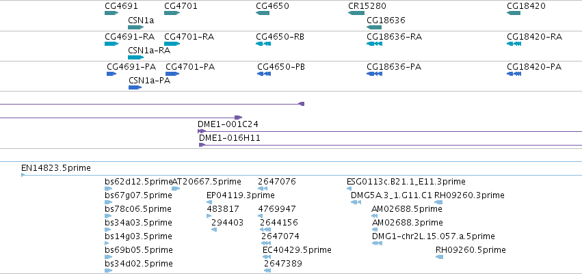The height and width of the screenshot is (274, 582).
Task: Click the CG4650-RB transcript glyph
Action: (263, 44)
